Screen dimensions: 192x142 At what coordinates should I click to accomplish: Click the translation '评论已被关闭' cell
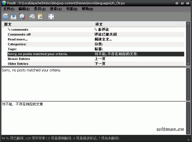point(105,34)
